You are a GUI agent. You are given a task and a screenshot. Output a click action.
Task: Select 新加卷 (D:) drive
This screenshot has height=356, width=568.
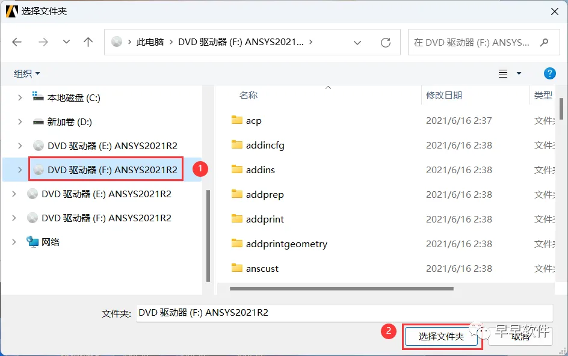point(69,122)
